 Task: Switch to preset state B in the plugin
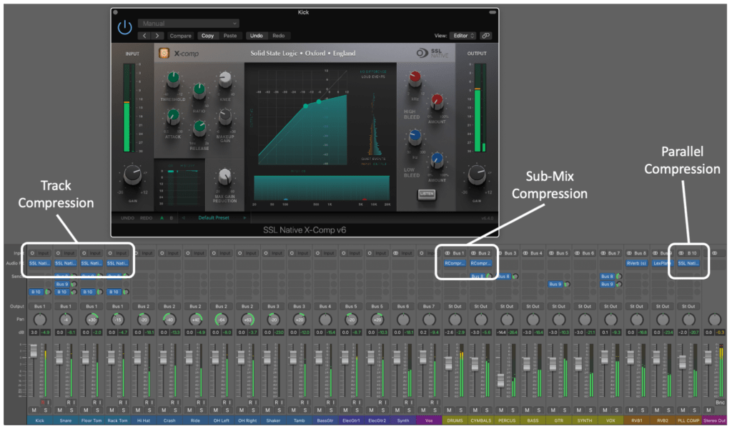pos(171,218)
